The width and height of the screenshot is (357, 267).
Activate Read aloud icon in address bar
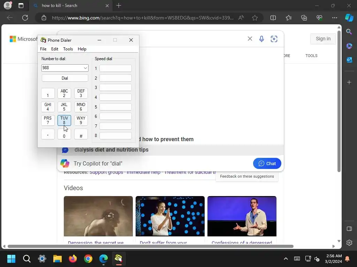click(x=241, y=18)
